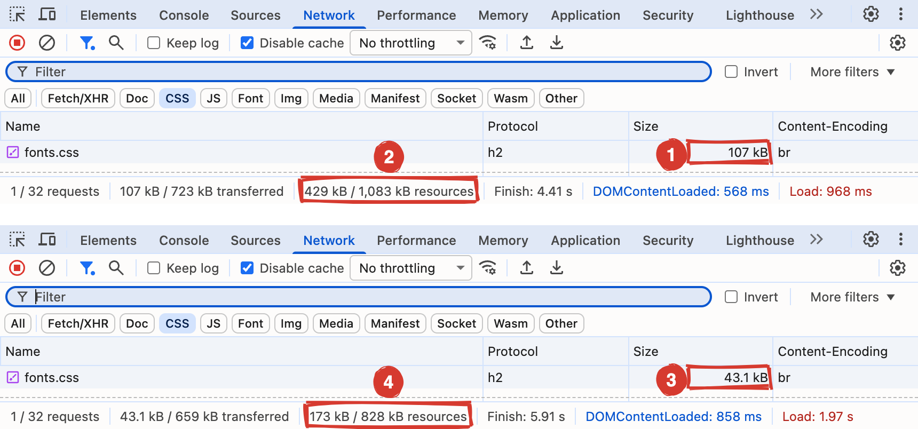
Task: Switch to Elements tab in the upper panel
Action: [108, 15]
